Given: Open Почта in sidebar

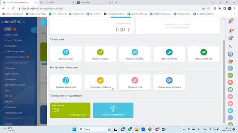Looking at the screenshot, I should (x=8, y=96).
